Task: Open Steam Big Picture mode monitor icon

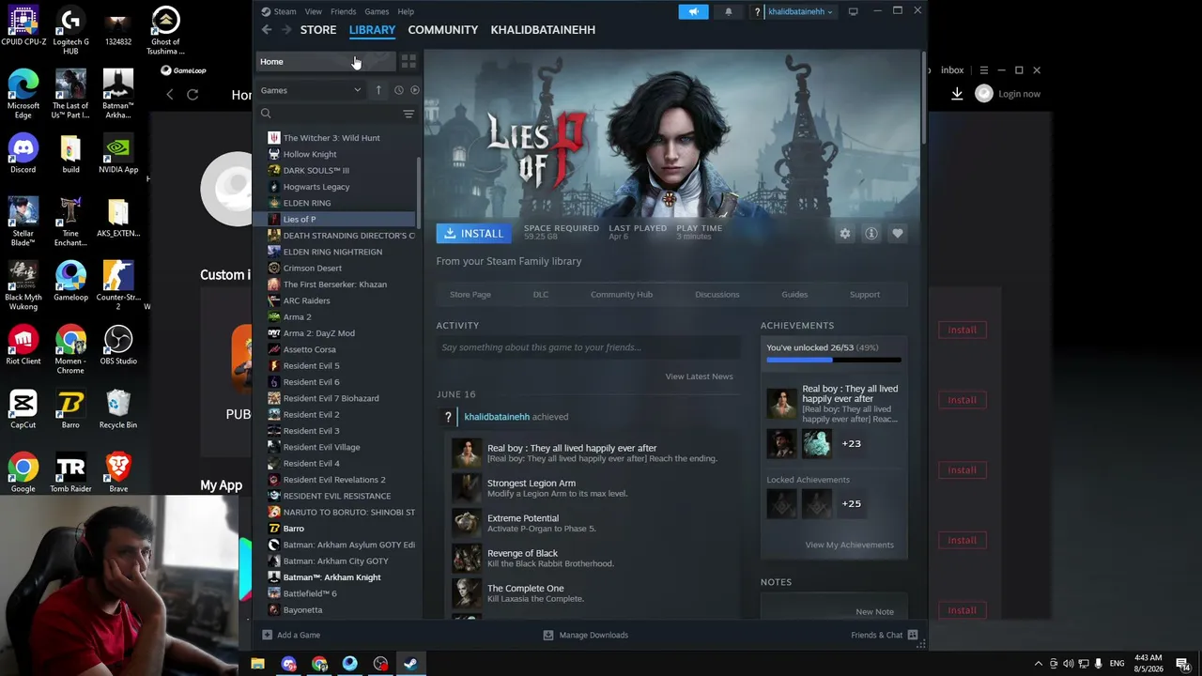Action: point(853,11)
